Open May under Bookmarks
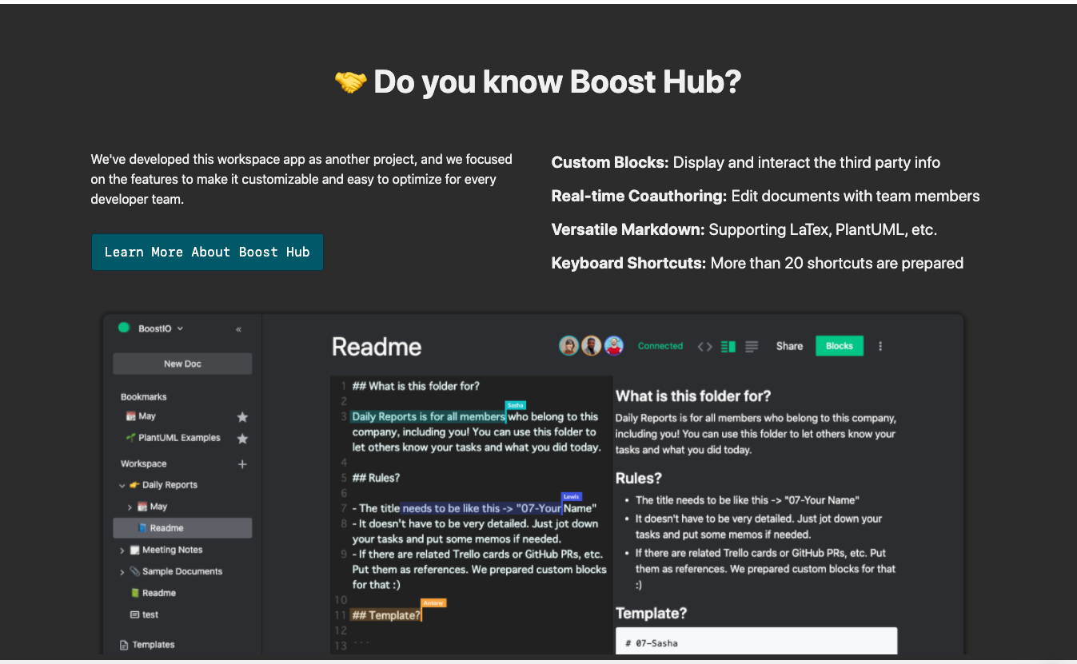This screenshot has height=664, width=1077. pos(147,416)
